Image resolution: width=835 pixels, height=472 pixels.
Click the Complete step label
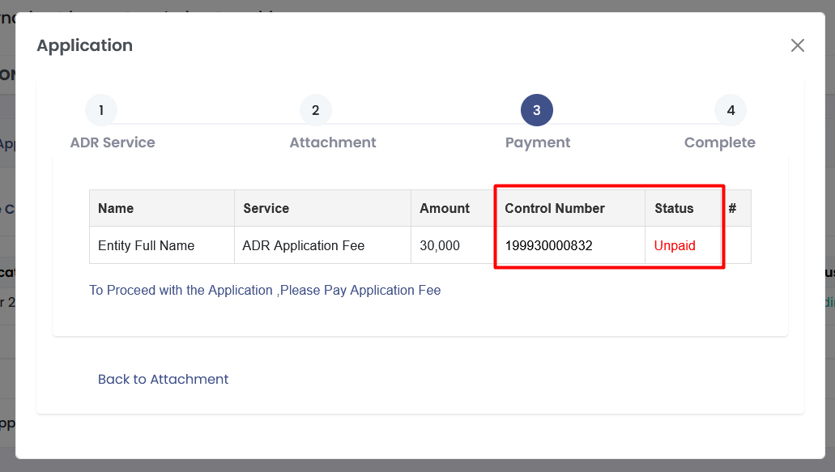(719, 142)
